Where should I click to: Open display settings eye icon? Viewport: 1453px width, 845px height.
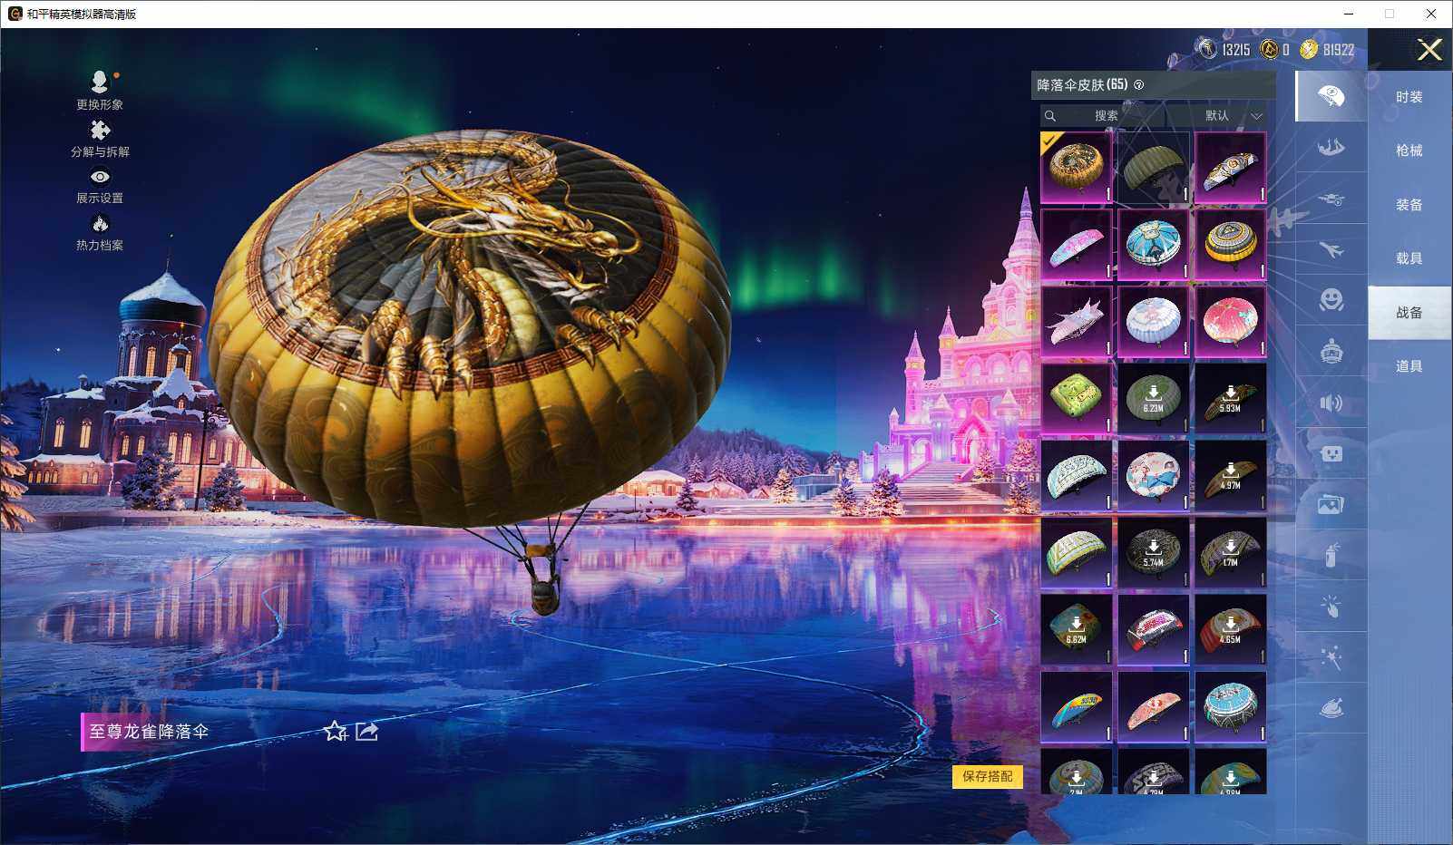pos(100,177)
